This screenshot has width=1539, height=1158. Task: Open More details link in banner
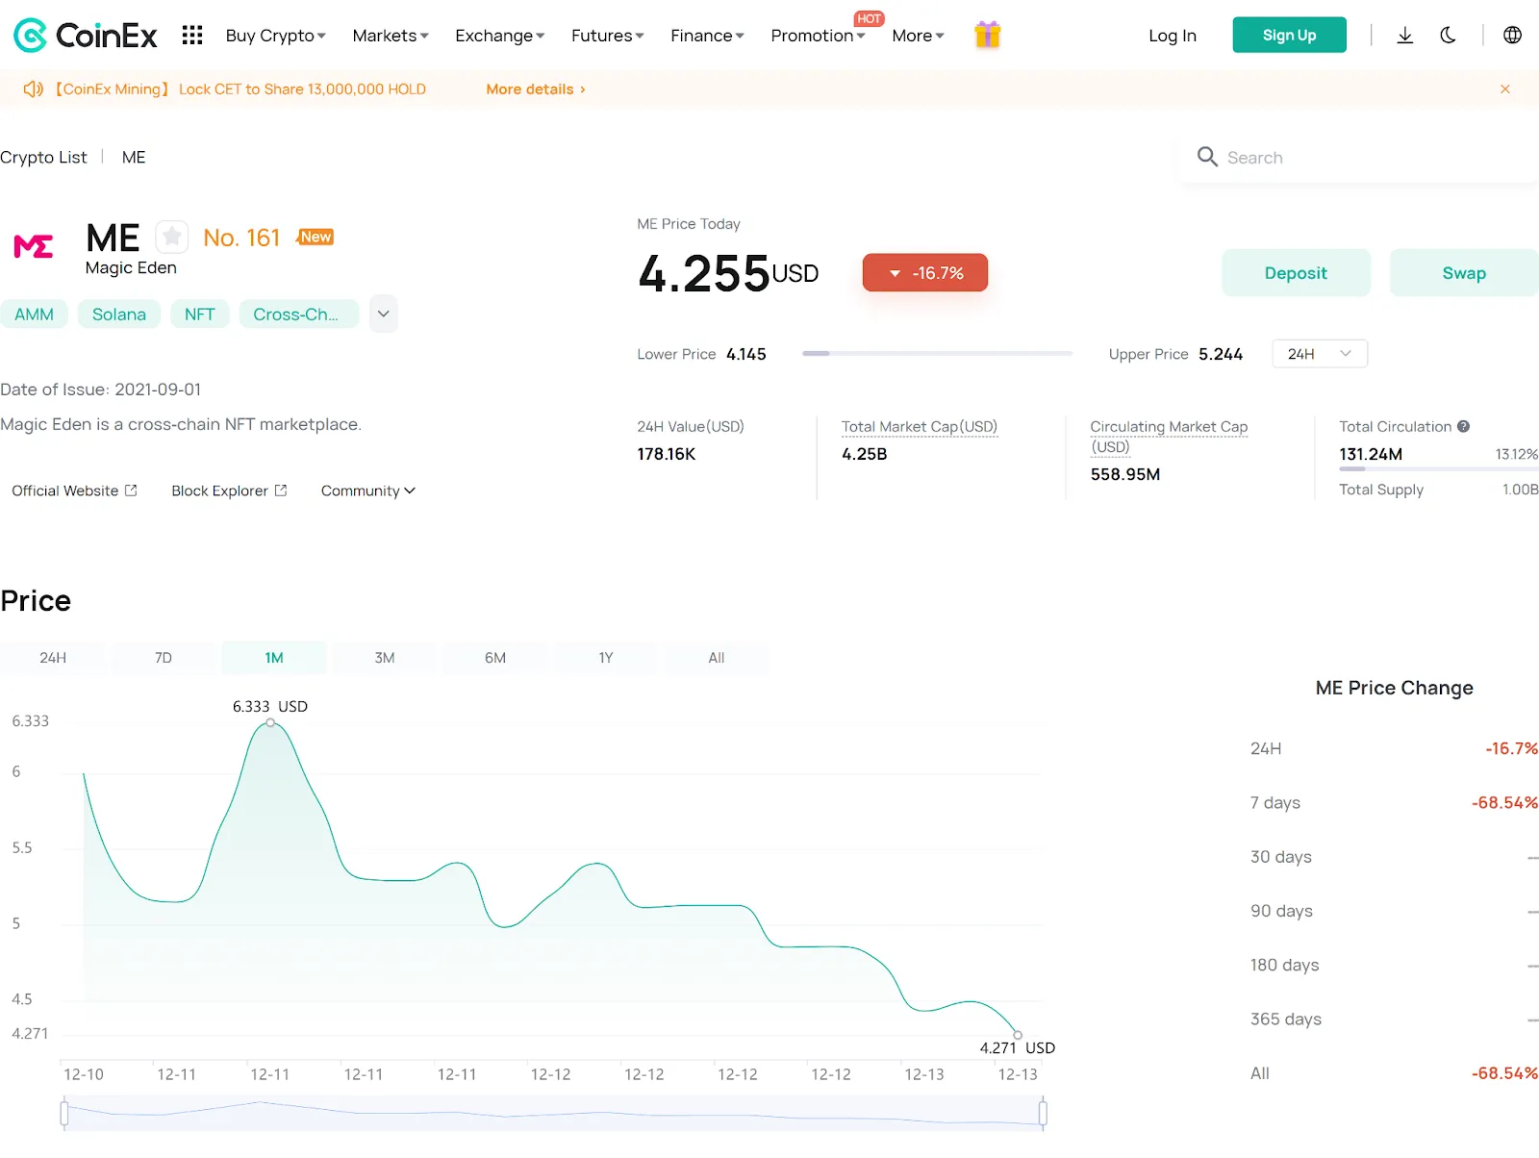click(x=536, y=89)
